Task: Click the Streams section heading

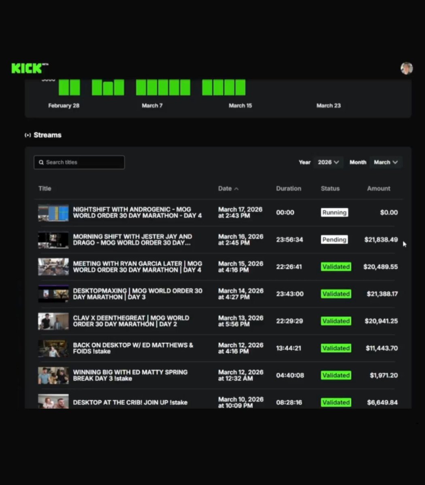Action: coord(47,135)
